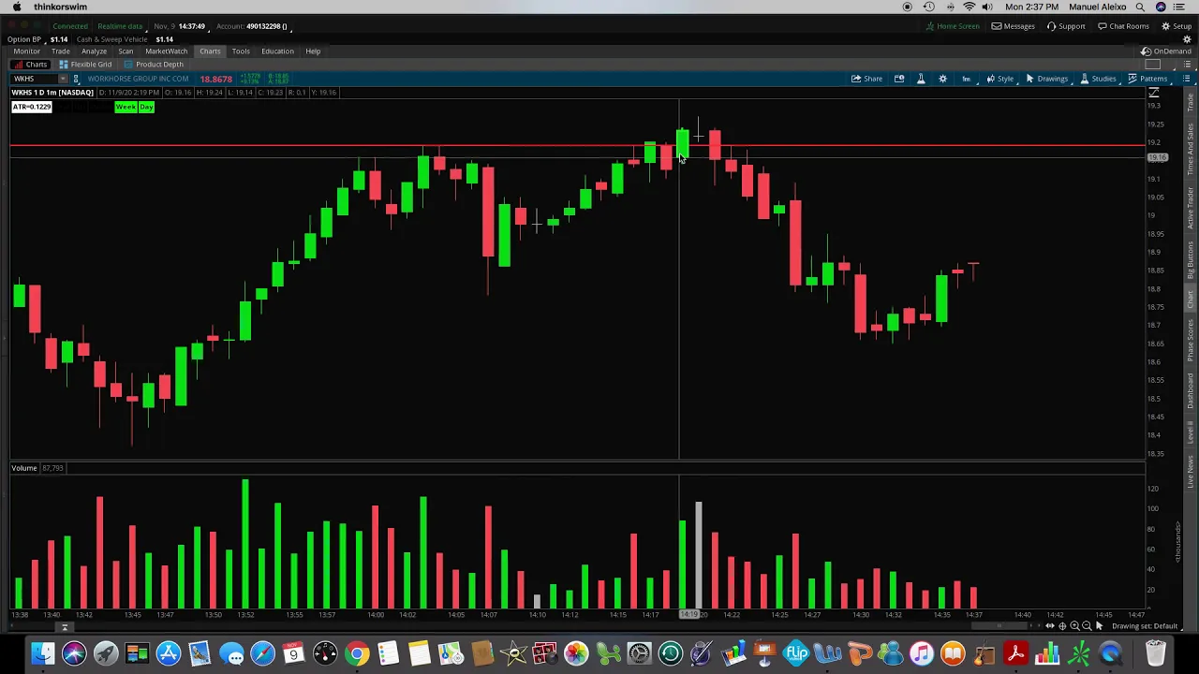Click the OnDemand button
The width and height of the screenshot is (1199, 674).
(x=1166, y=51)
